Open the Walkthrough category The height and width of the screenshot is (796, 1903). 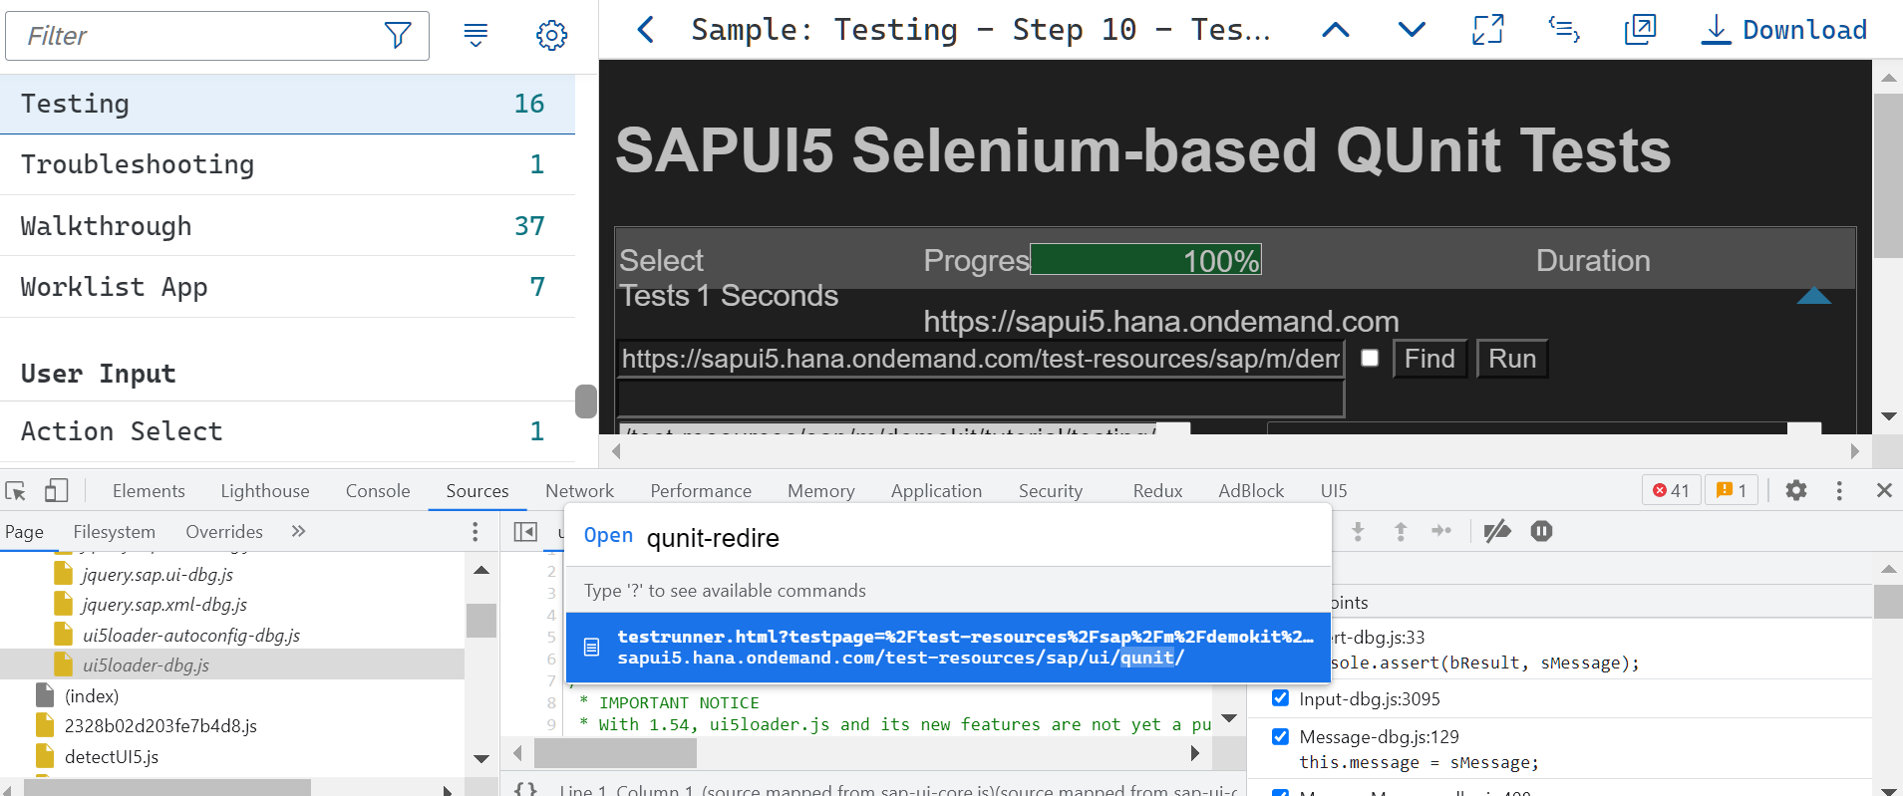tap(287, 226)
